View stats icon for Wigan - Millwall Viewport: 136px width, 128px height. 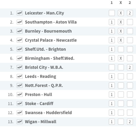[x=20, y=122]
